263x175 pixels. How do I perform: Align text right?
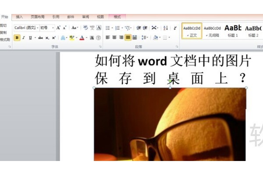pos(121,38)
